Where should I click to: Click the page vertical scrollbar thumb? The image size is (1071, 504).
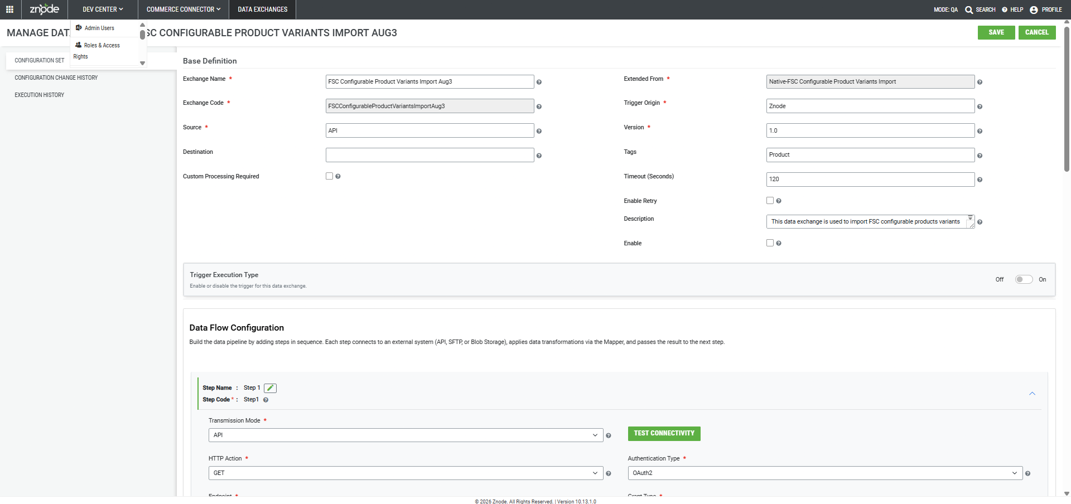click(x=1067, y=99)
